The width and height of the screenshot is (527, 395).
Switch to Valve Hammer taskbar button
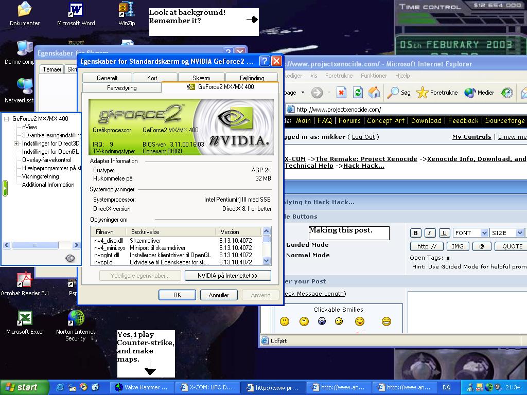pos(143,387)
